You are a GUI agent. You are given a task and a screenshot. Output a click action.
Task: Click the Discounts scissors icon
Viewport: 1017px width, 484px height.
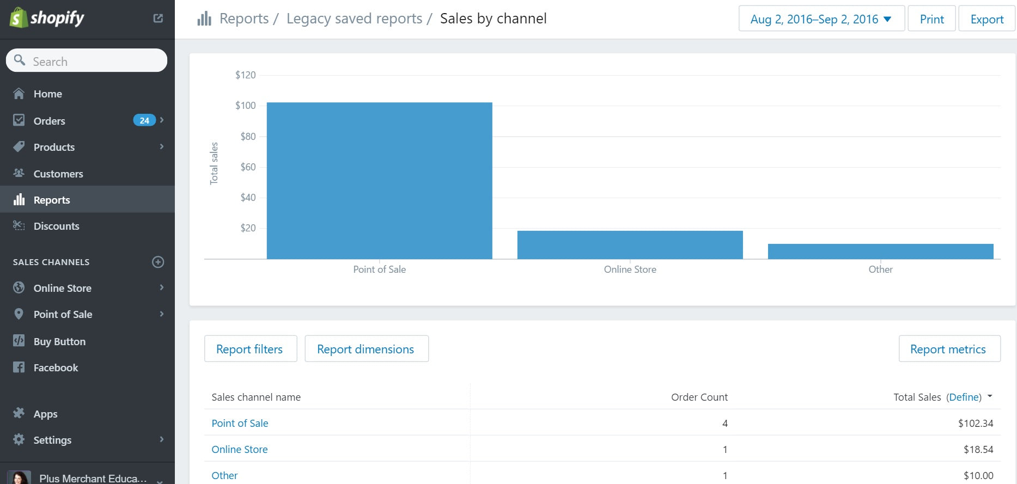pos(19,226)
